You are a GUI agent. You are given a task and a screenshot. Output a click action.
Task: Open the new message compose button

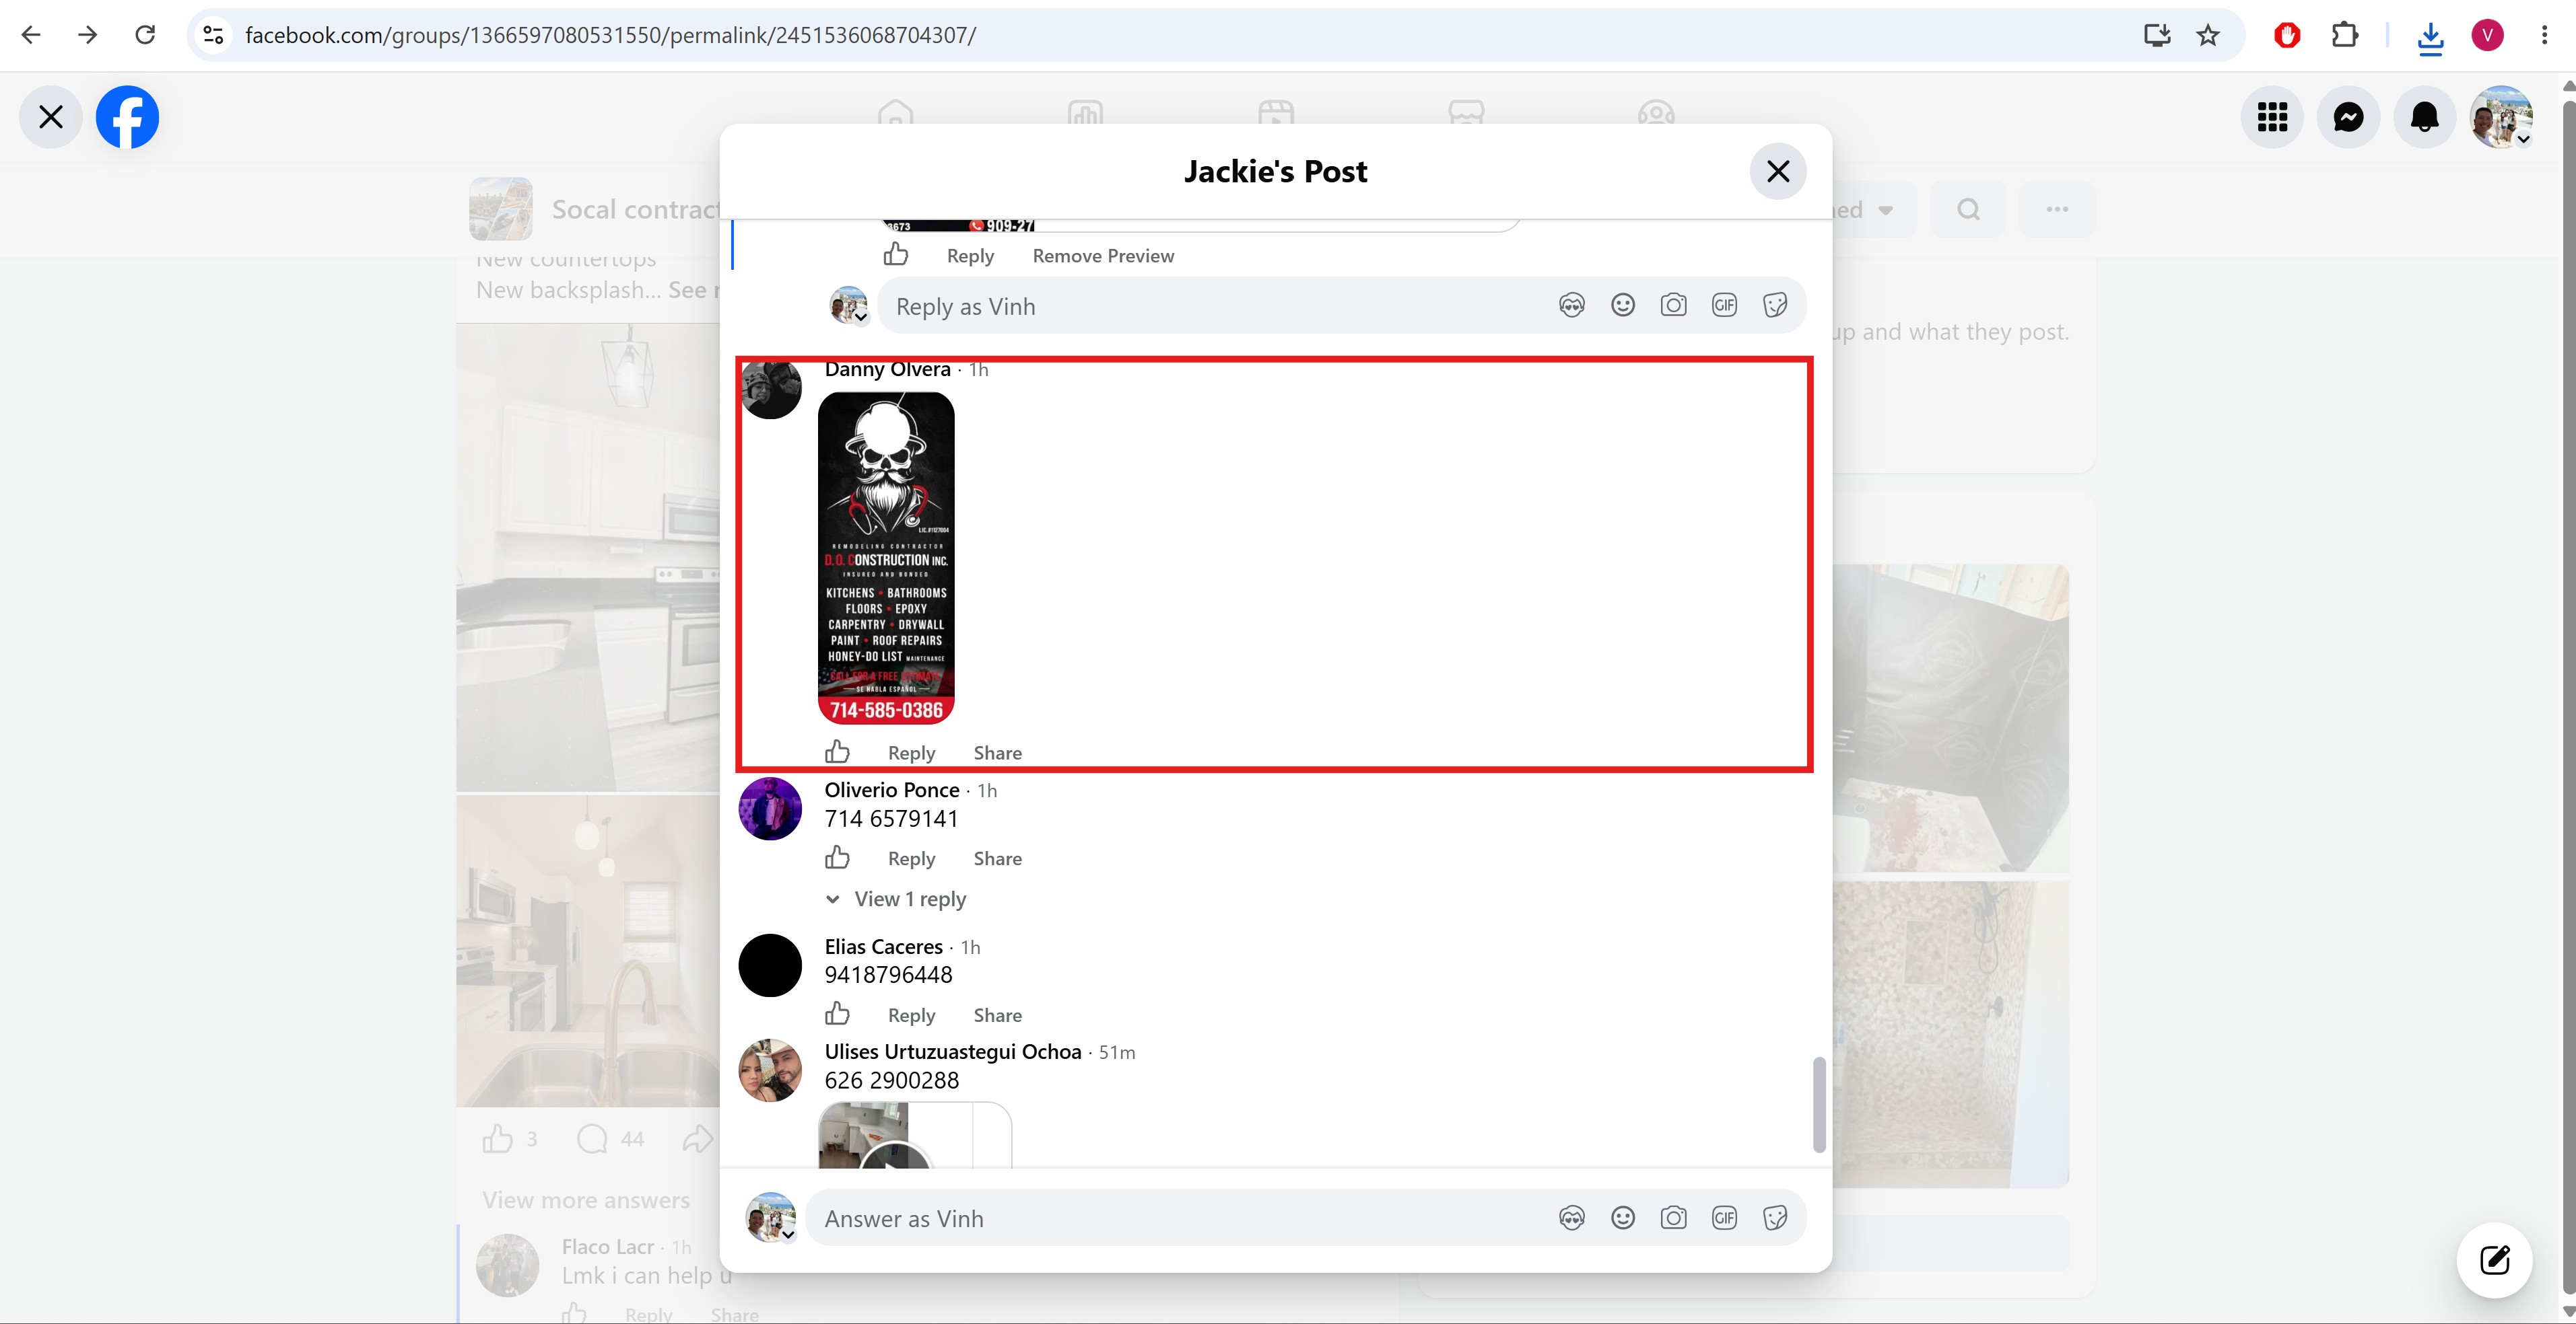click(2494, 1259)
